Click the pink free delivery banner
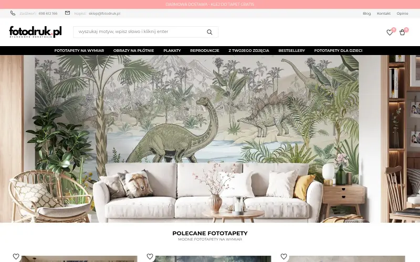This screenshot has height=262, width=420. [210, 4]
